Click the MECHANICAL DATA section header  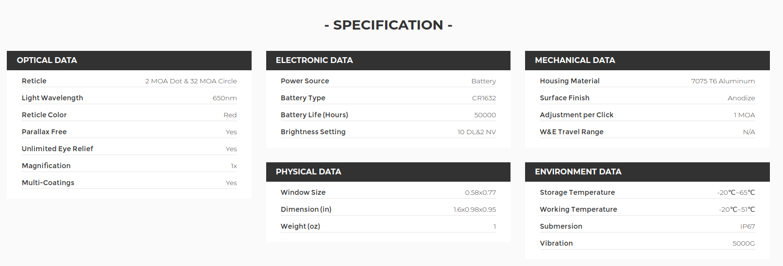pyautogui.click(x=575, y=61)
